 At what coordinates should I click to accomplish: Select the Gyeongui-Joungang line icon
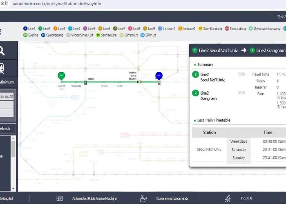[x=251, y=29]
